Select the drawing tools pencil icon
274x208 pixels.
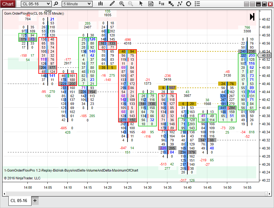coord(112,4)
